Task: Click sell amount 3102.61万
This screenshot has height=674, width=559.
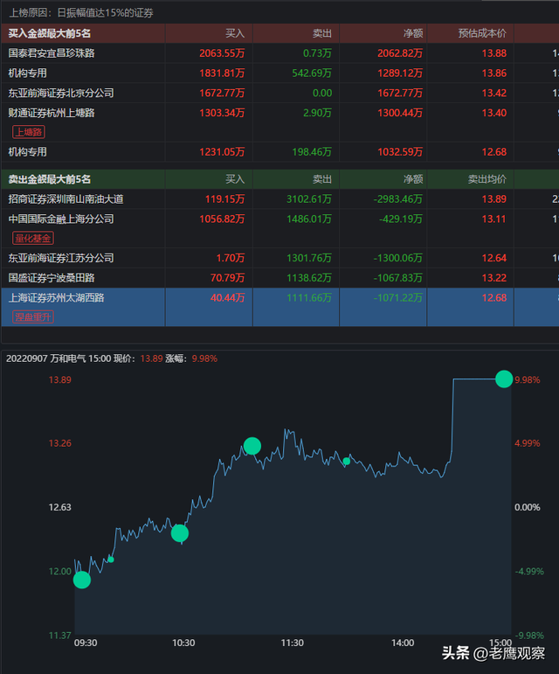Action: pos(309,199)
